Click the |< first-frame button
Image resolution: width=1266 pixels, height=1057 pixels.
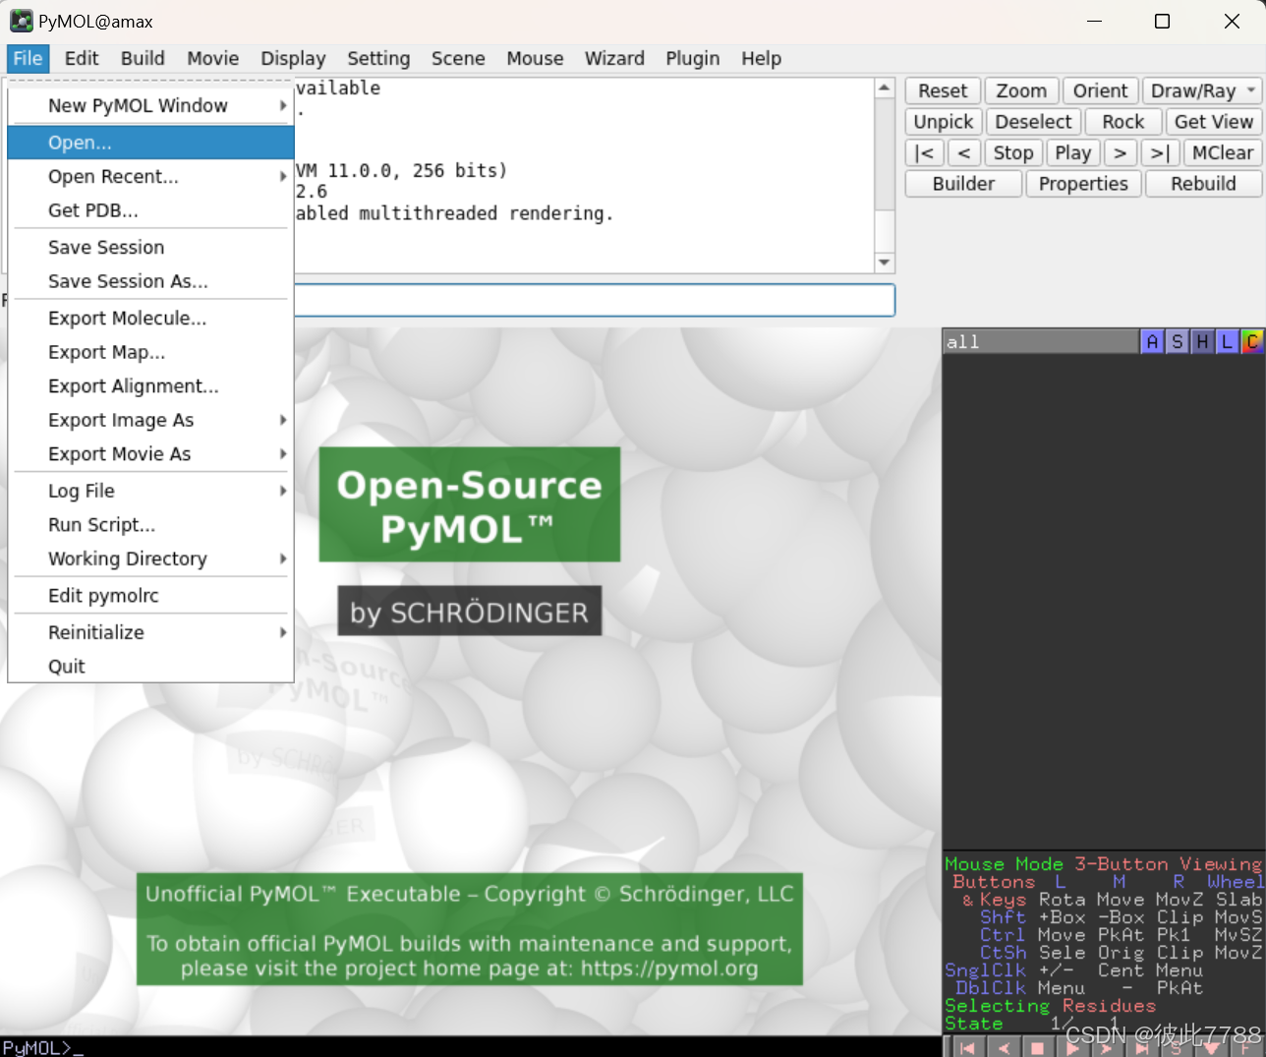924,152
